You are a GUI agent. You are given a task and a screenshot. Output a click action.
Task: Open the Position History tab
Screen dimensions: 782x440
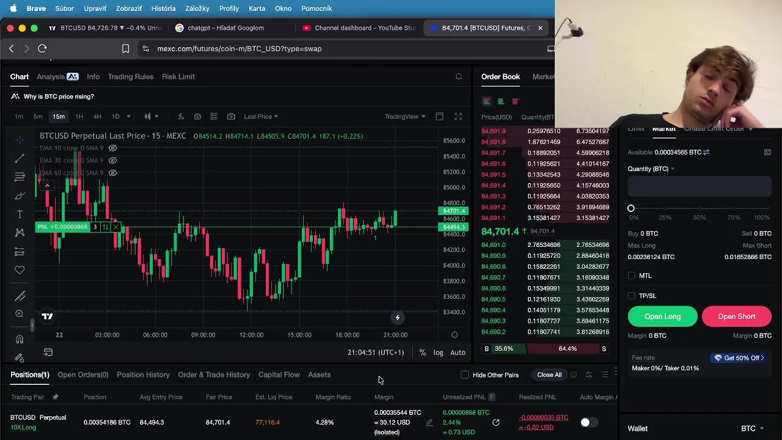pyautogui.click(x=143, y=375)
